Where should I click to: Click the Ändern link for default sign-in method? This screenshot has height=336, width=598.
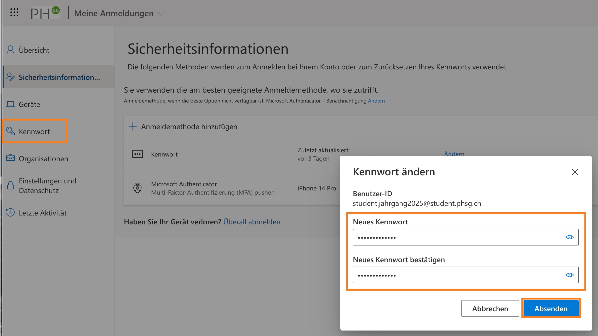click(x=376, y=101)
